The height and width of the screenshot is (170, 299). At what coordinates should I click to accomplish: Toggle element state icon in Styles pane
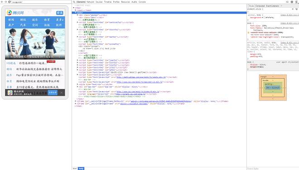pyautogui.click(x=296, y=9)
